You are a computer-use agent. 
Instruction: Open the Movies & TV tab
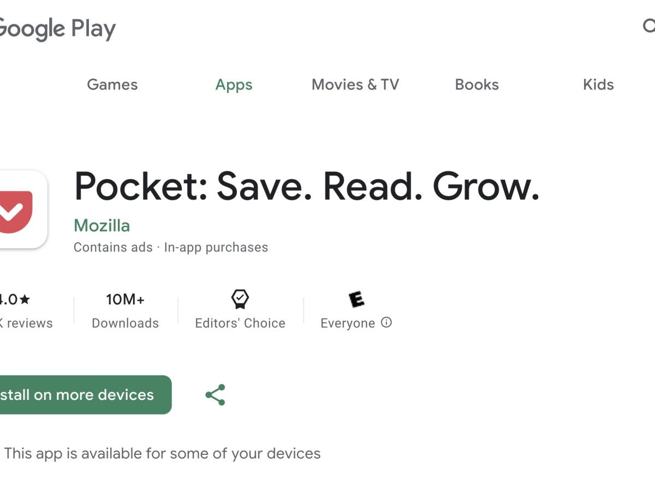[355, 85]
